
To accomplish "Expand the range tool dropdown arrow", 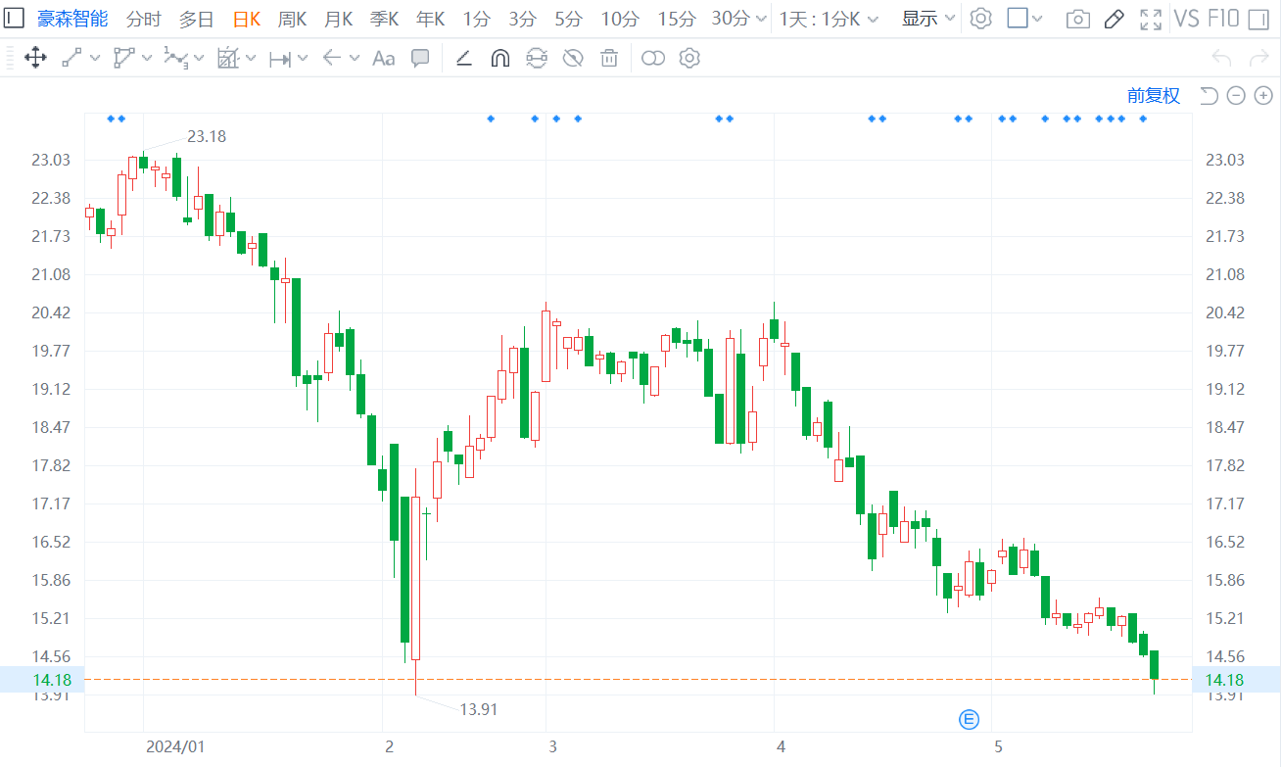I will pos(303,59).
